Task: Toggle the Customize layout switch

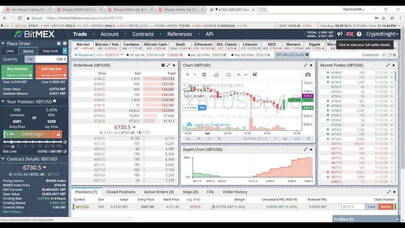Action: click(389, 55)
